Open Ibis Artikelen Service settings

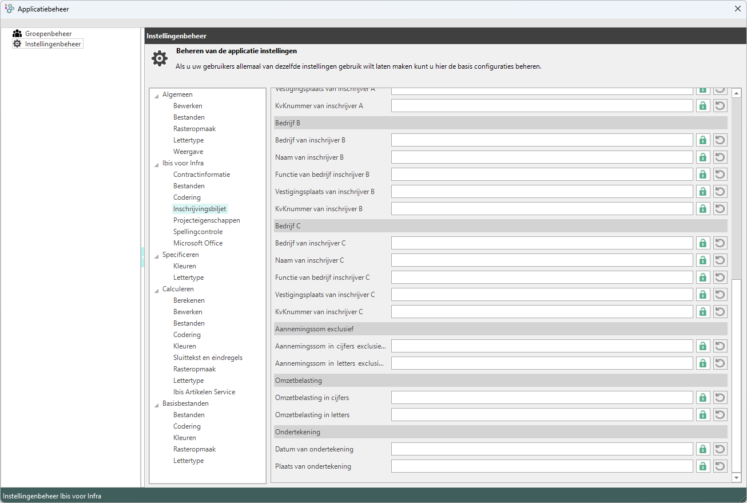(x=204, y=392)
